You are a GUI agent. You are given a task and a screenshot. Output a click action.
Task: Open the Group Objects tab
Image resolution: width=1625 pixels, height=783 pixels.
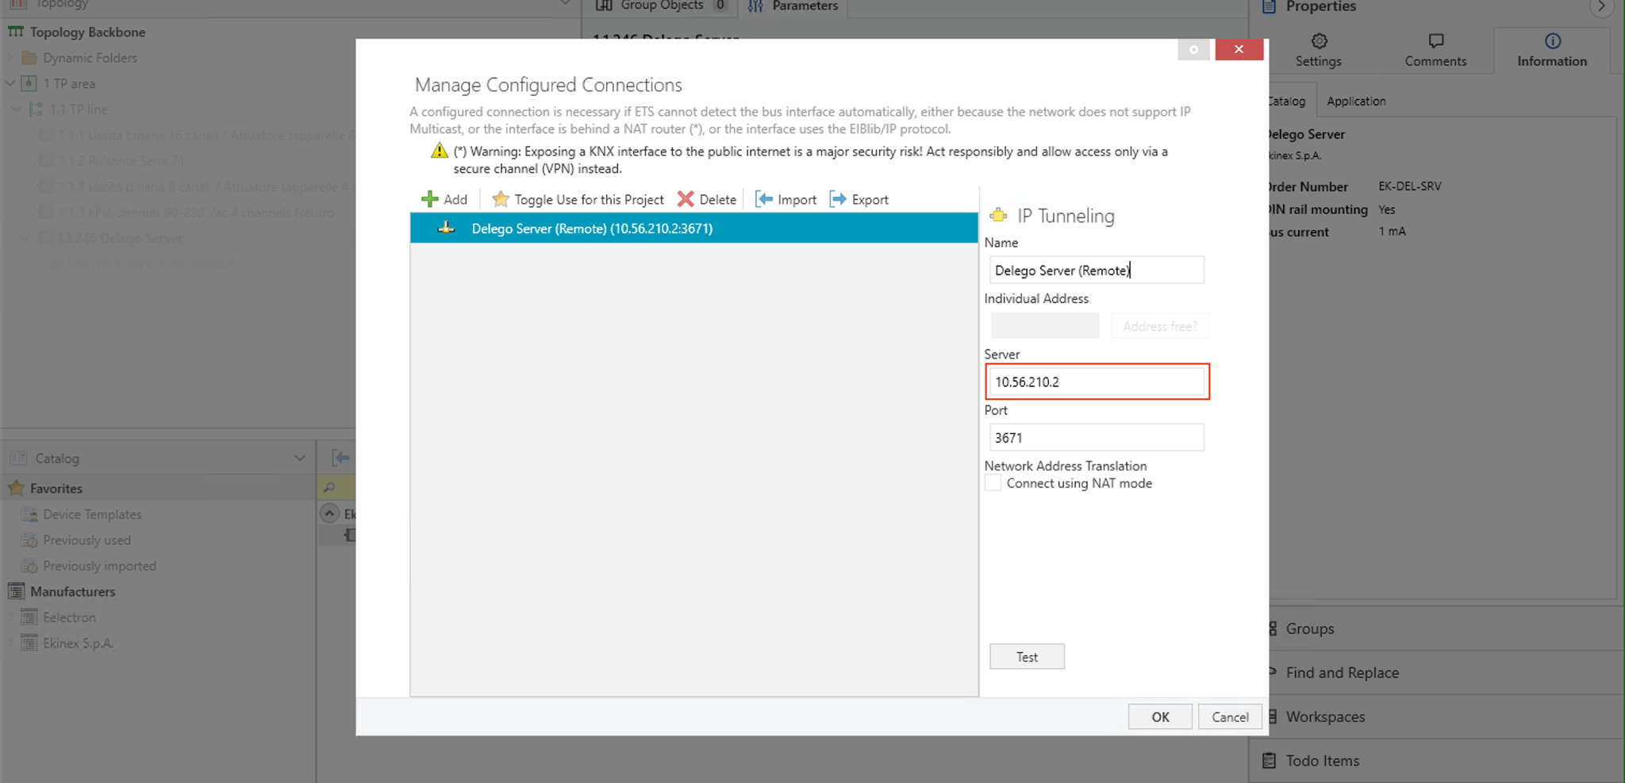pos(661,6)
